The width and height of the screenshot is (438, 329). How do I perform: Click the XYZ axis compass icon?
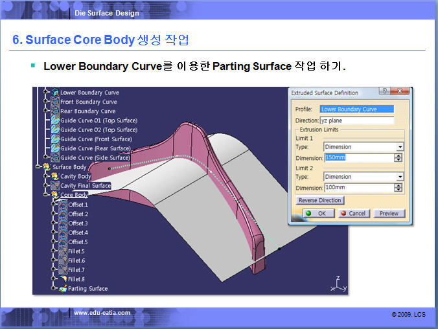click(336, 282)
